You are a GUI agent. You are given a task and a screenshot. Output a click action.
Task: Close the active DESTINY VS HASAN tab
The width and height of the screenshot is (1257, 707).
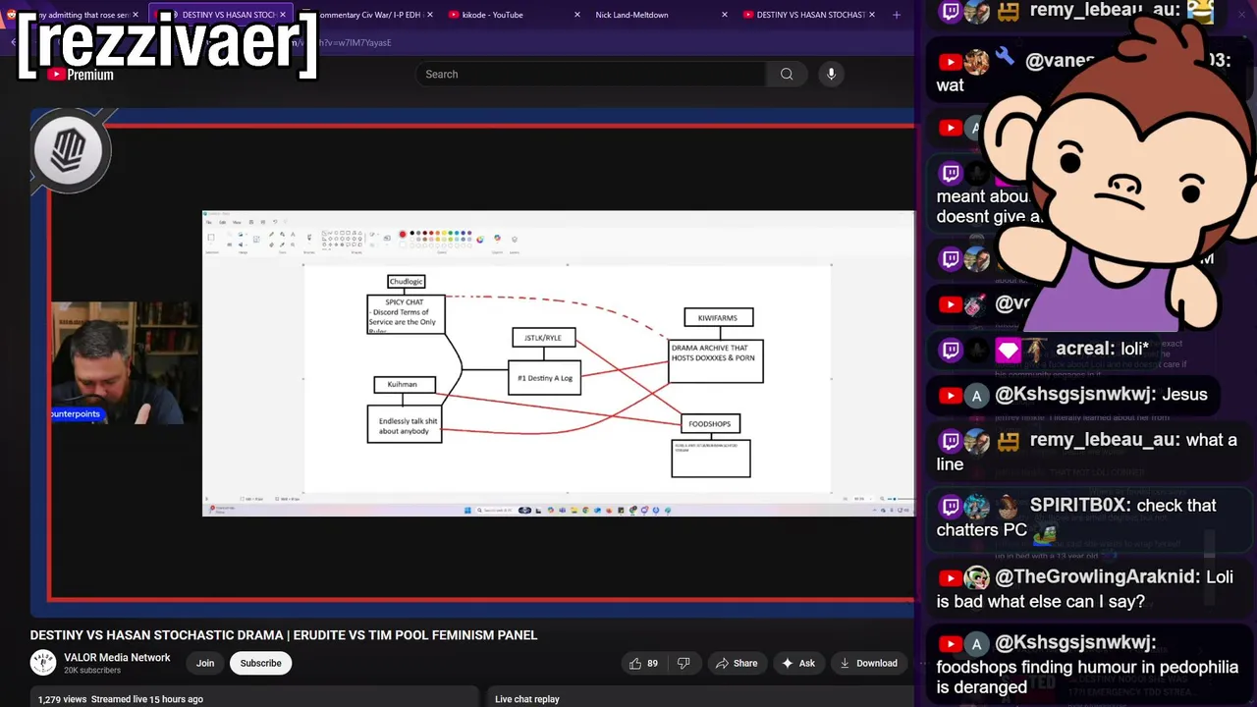click(285, 15)
